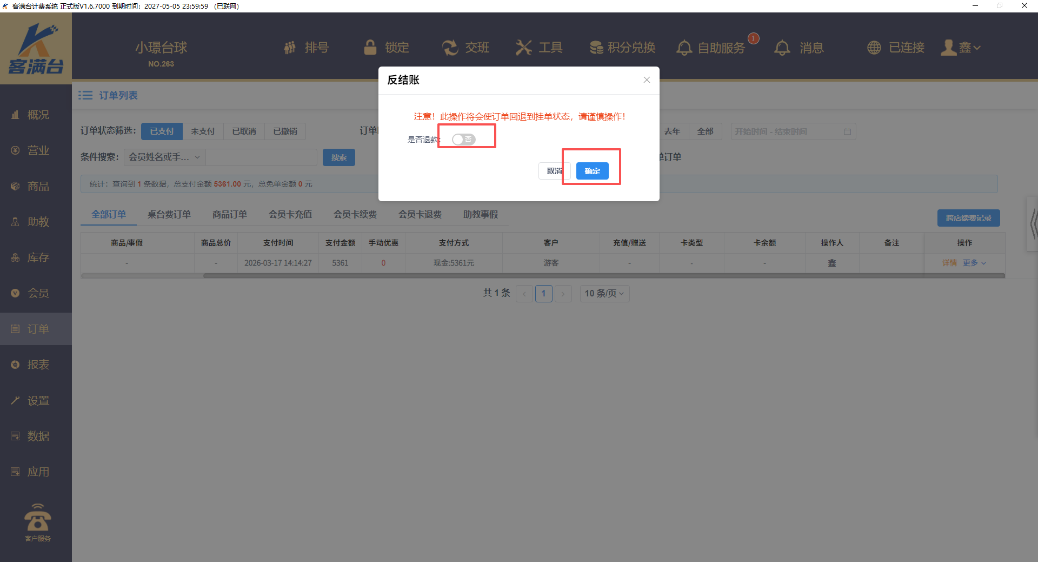Expand the 更多 actions menu in order row
The width and height of the screenshot is (1038, 562).
tap(974, 263)
